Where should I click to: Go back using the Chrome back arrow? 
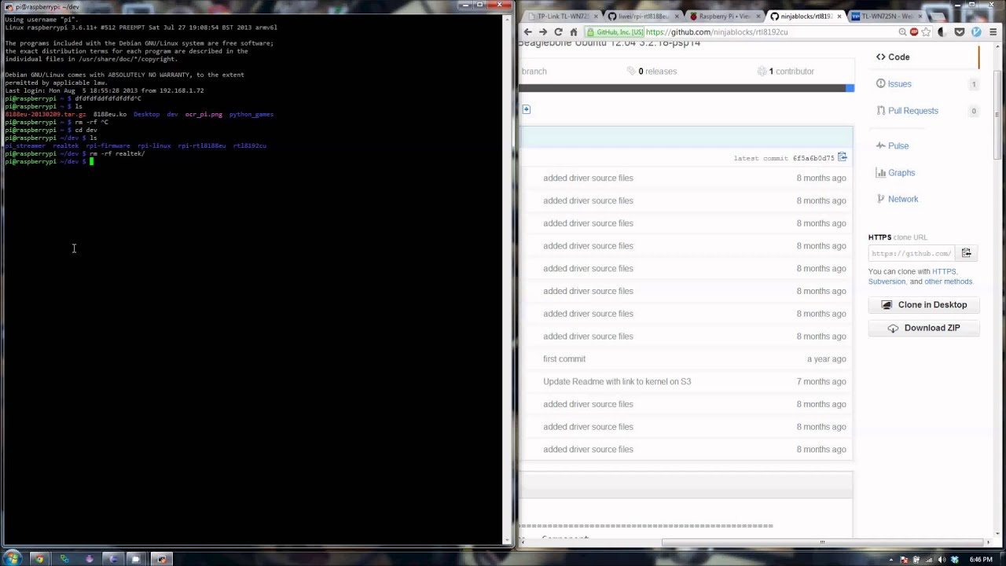(528, 32)
